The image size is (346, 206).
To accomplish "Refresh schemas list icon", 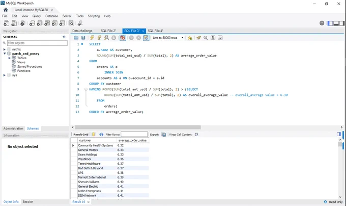I will 64,37.
